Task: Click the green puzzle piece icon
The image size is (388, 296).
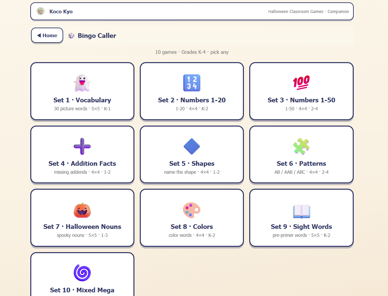Action: (x=301, y=146)
